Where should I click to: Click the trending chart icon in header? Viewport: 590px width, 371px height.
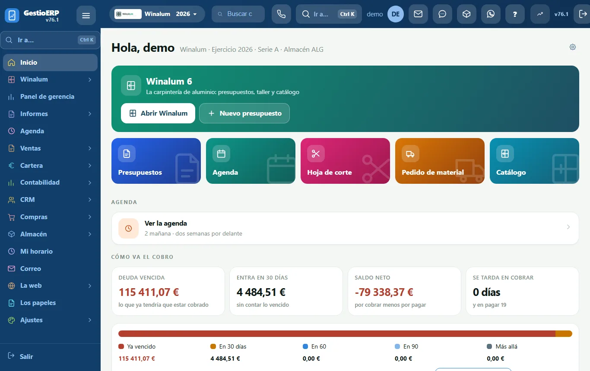pyautogui.click(x=540, y=14)
